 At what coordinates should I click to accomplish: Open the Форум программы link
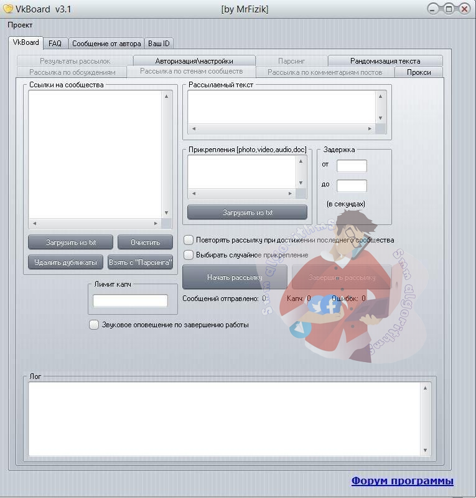point(402,481)
